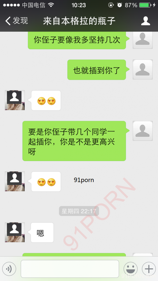Viewport: 158px width, 281px height.
Task: Tap the chat title 来自本格拉的瓶子
Action: tap(79, 21)
